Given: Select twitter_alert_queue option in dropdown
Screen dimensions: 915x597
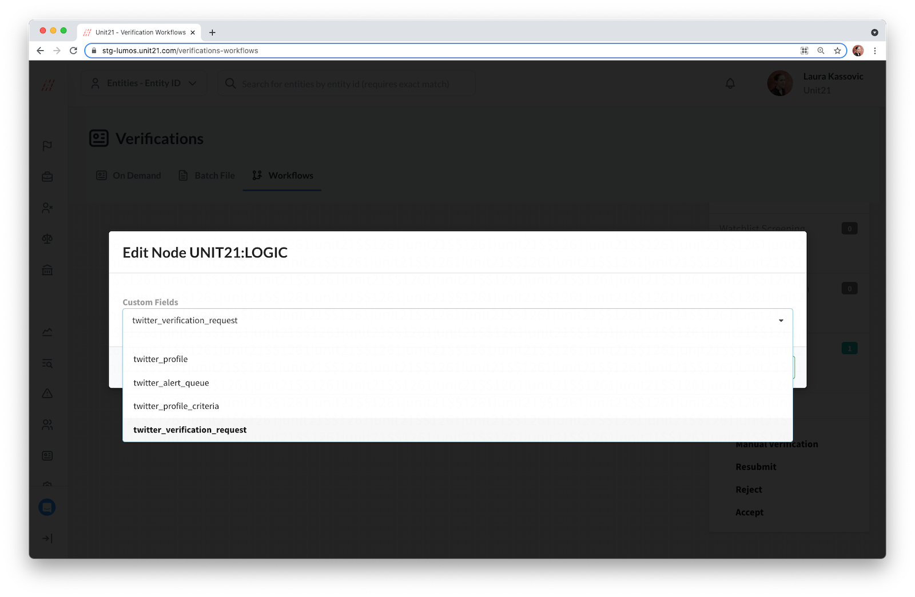Looking at the screenshot, I should click(457, 383).
